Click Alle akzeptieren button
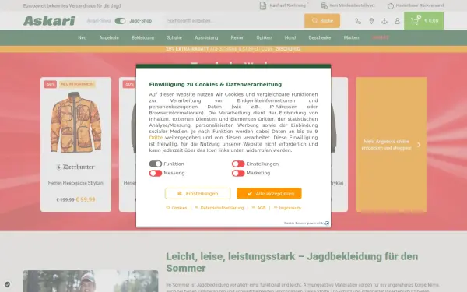Image resolution: width=467 pixels, height=292 pixels. click(269, 193)
